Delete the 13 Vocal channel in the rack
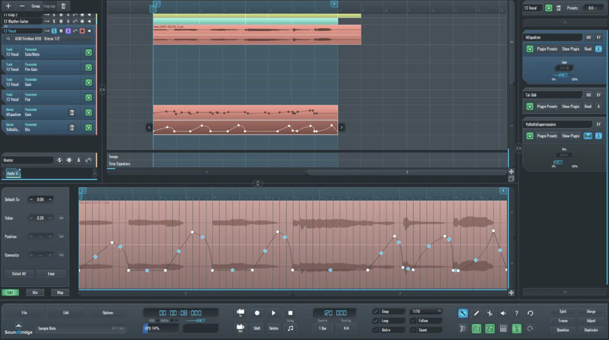609x340 pixels. click(x=558, y=8)
